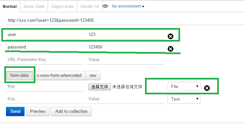Click the Key field beside file chooser
The image size is (245, 126).
[x=45, y=86]
